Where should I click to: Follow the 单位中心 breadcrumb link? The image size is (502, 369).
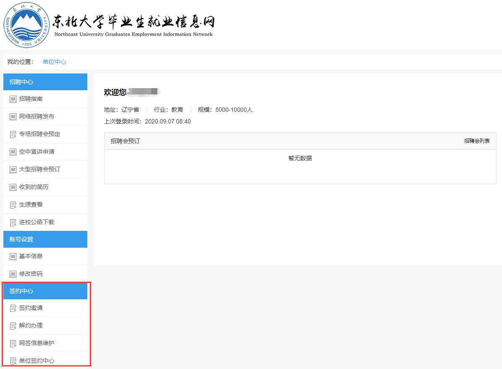pos(54,62)
